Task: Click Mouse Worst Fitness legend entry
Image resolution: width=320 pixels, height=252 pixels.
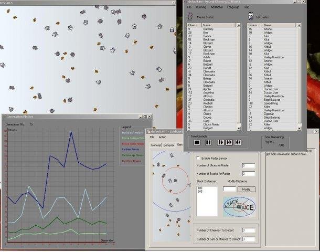Action: click(133, 144)
